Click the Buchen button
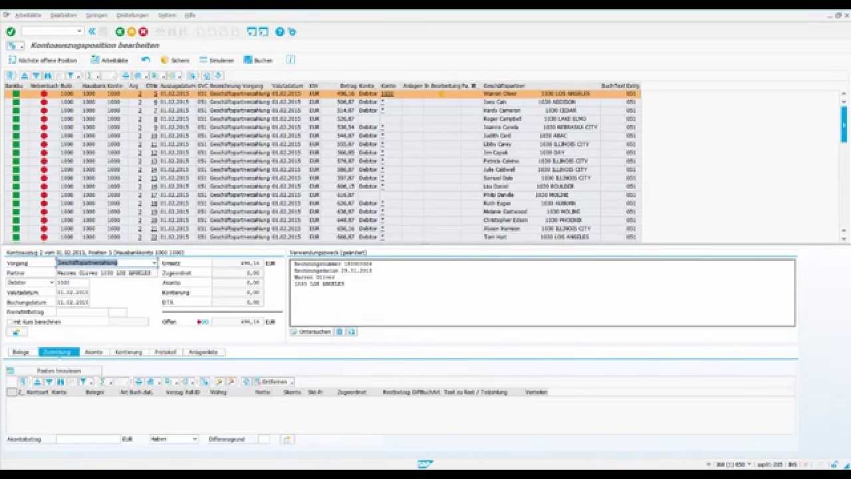851x479 pixels. 259,60
